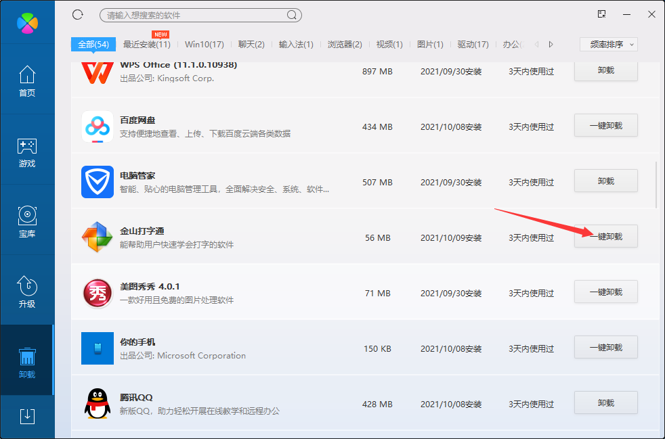Viewport: 665px width, 439px height.
Task: Click 出品公司: Microsoft Corporation text
Action: click(183, 356)
